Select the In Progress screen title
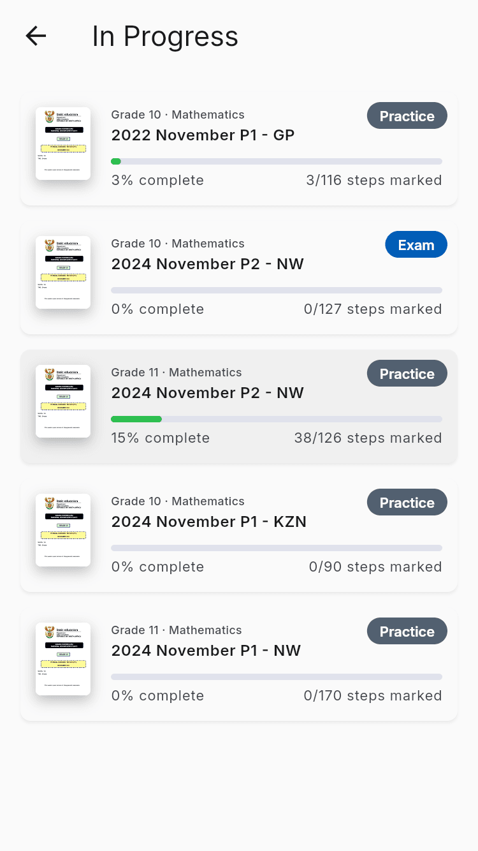The image size is (478, 851). (x=165, y=36)
